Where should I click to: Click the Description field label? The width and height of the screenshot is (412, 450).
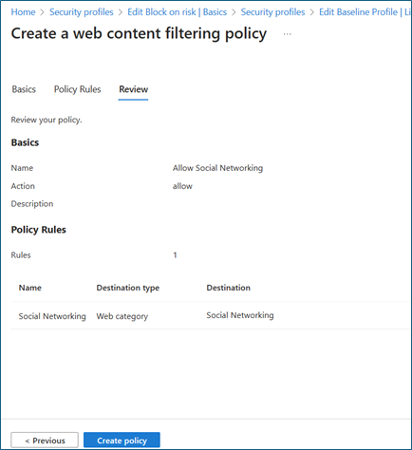pos(32,204)
